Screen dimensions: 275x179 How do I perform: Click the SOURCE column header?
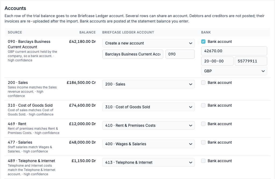point(15,32)
